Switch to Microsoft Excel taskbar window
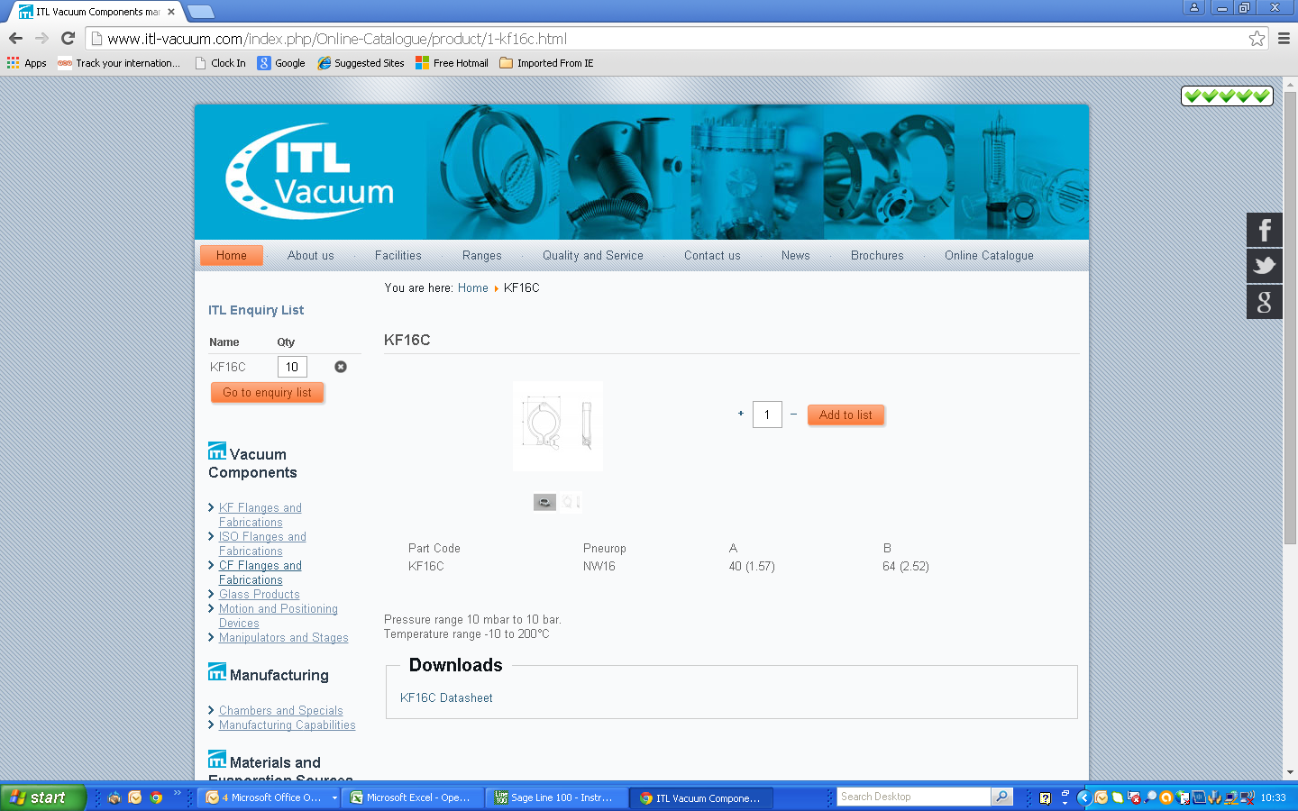 (412, 797)
